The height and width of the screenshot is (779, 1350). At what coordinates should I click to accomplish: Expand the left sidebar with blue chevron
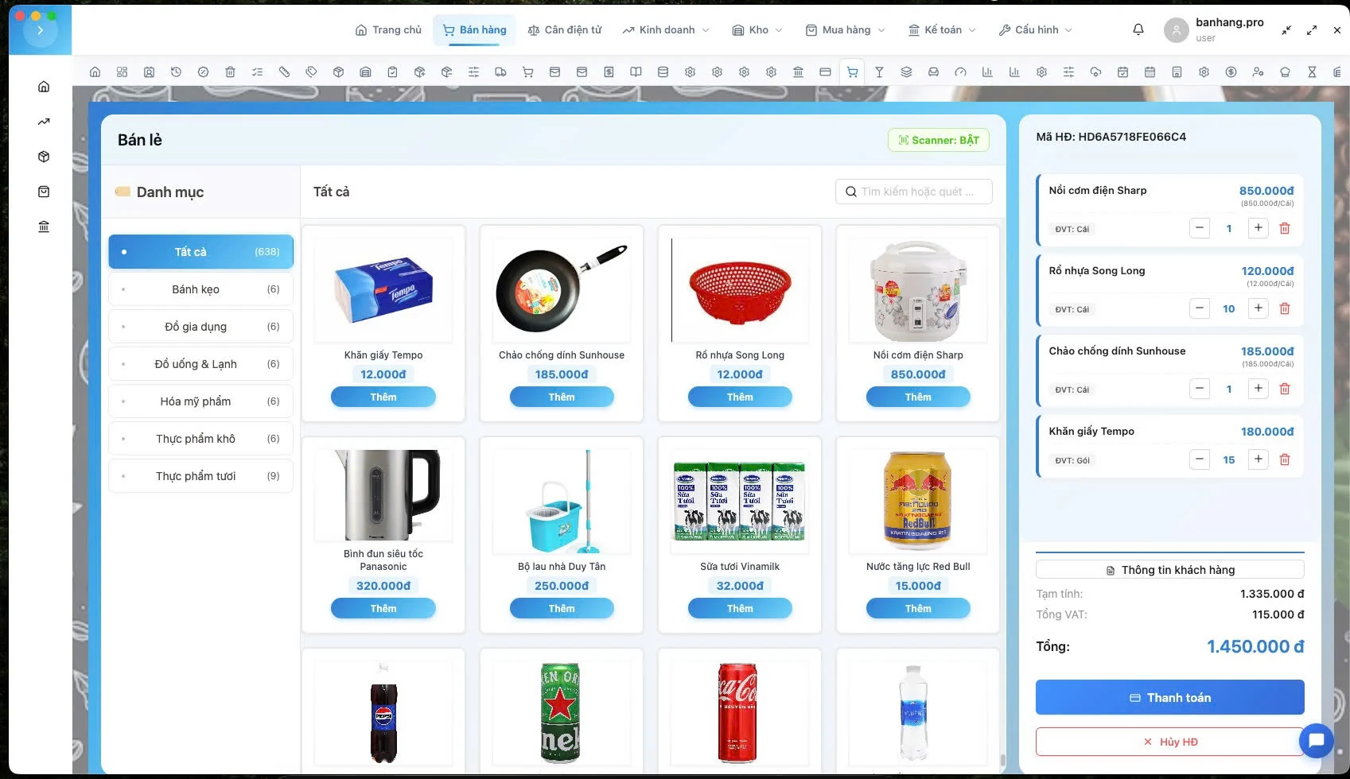click(40, 30)
